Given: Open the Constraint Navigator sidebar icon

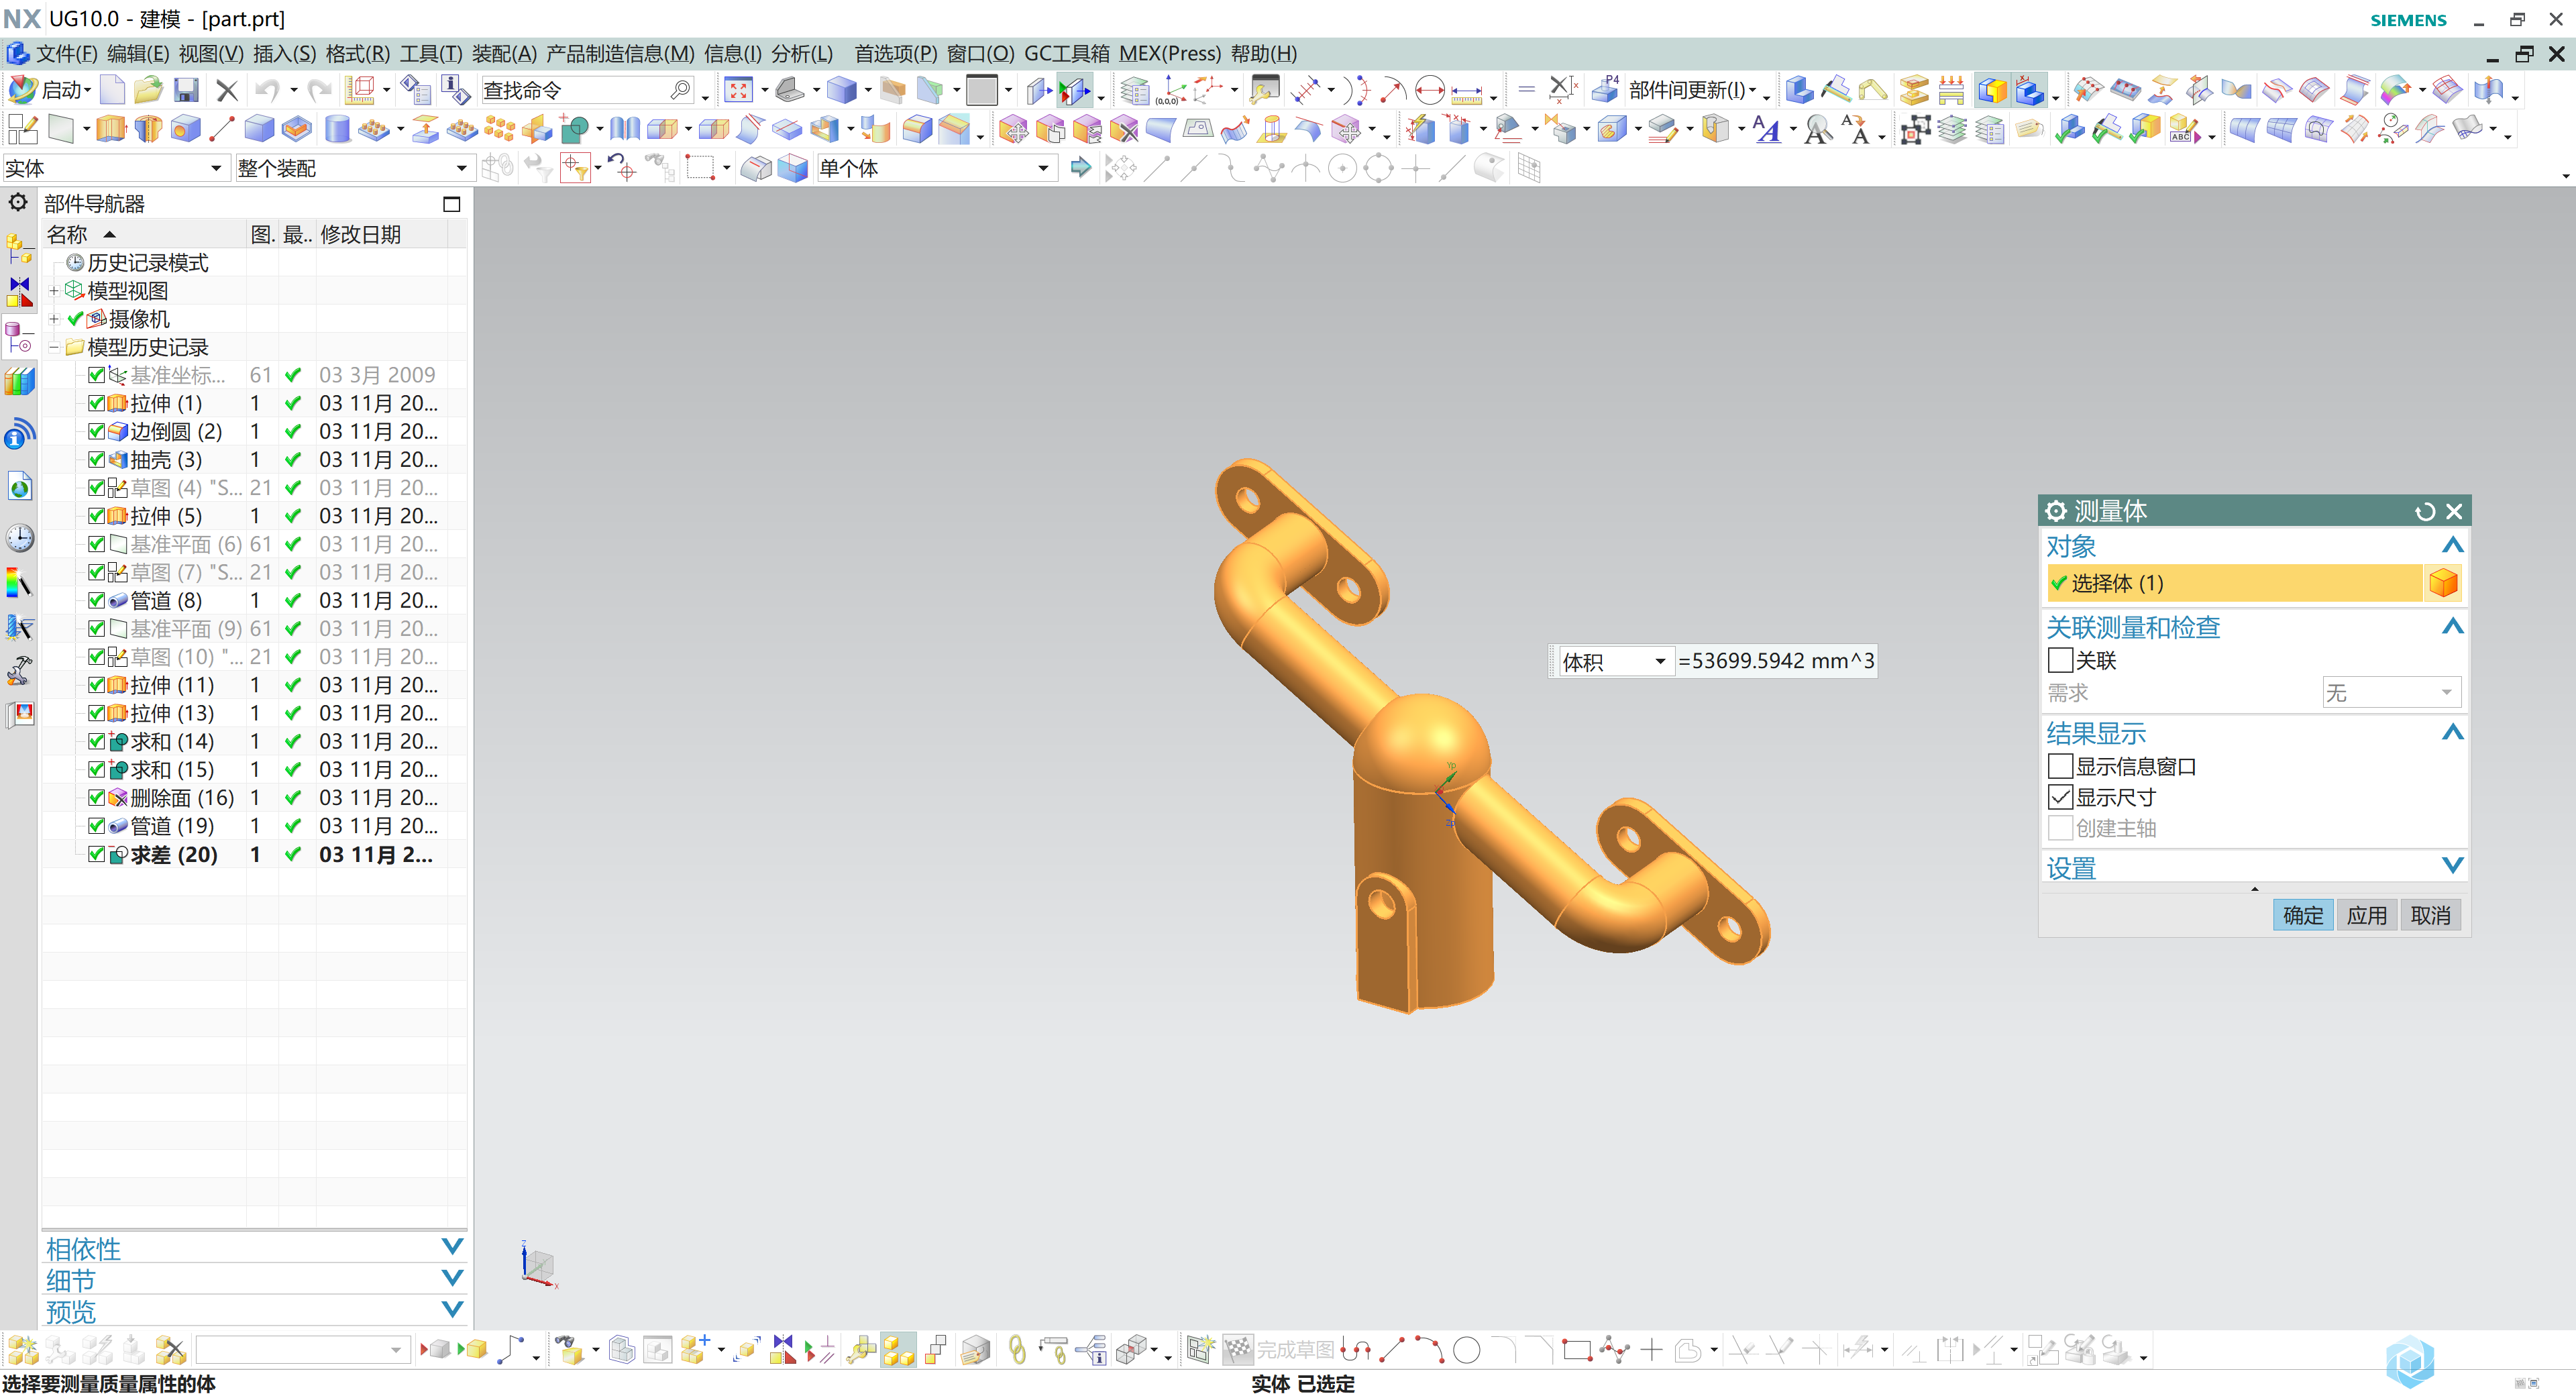Looking at the screenshot, I should (19, 291).
